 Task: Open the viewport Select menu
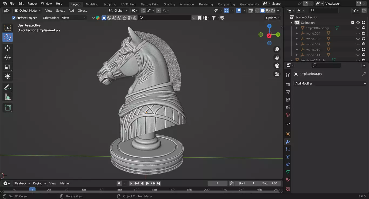click(x=60, y=11)
